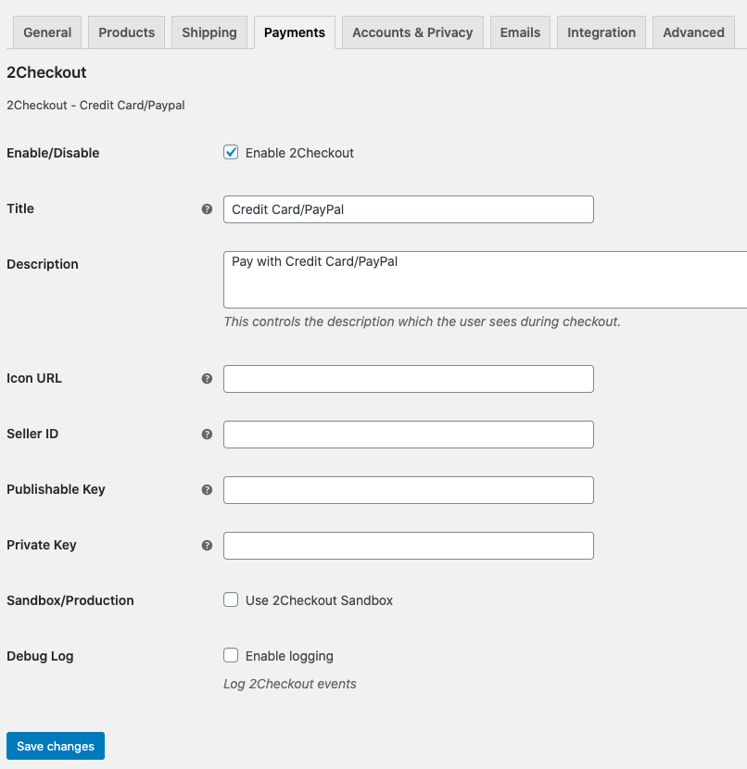Tick the Enable logging checkbox
Image resolution: width=747 pixels, height=769 pixels.
(231, 655)
